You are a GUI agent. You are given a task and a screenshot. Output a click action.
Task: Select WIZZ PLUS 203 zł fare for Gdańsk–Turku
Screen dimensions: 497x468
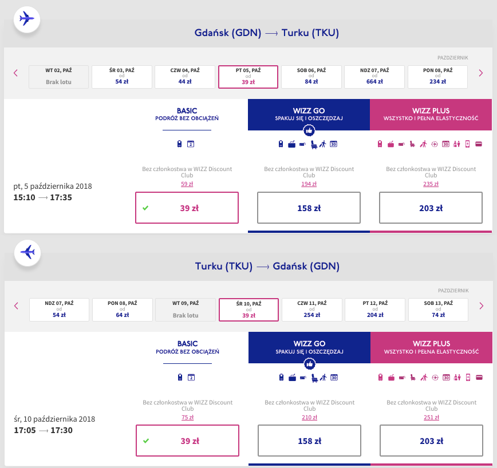(431, 208)
